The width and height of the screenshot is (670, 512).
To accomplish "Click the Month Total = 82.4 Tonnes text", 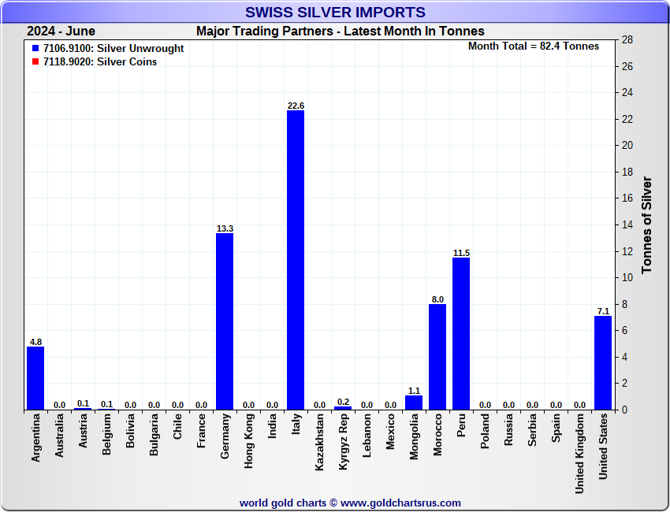I will (533, 46).
